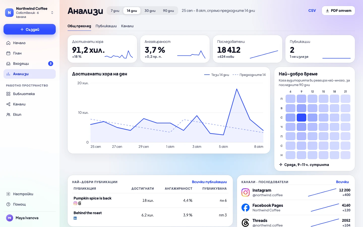
Task: Open the Настройки gear icon
Action: (8, 194)
